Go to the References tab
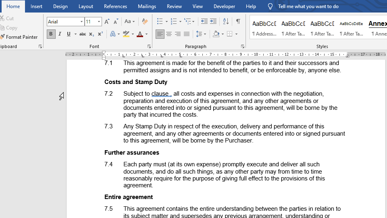 coord(115,6)
